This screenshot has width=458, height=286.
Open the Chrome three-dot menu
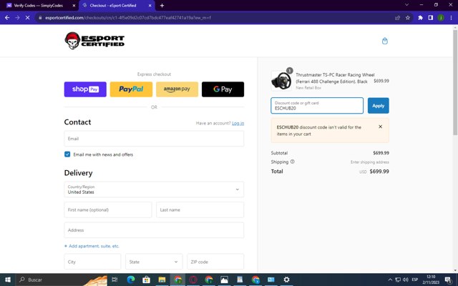click(451, 18)
